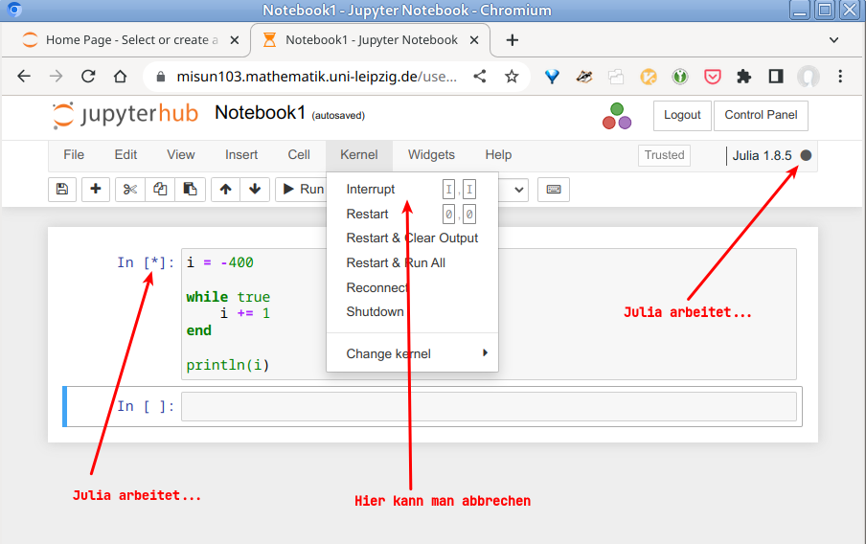Click the Logout button
This screenshot has width=866, height=544.
682,116
